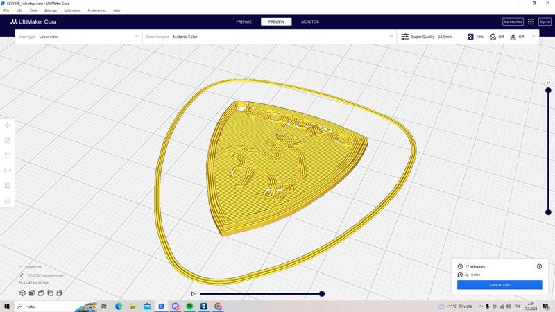Click the Haku taskbar search box
This screenshot has width=555, height=312.
coord(56,306)
